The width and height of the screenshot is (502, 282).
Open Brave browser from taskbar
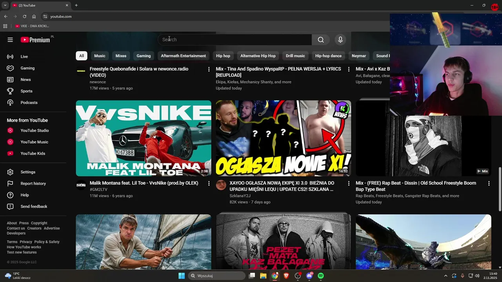286,276
